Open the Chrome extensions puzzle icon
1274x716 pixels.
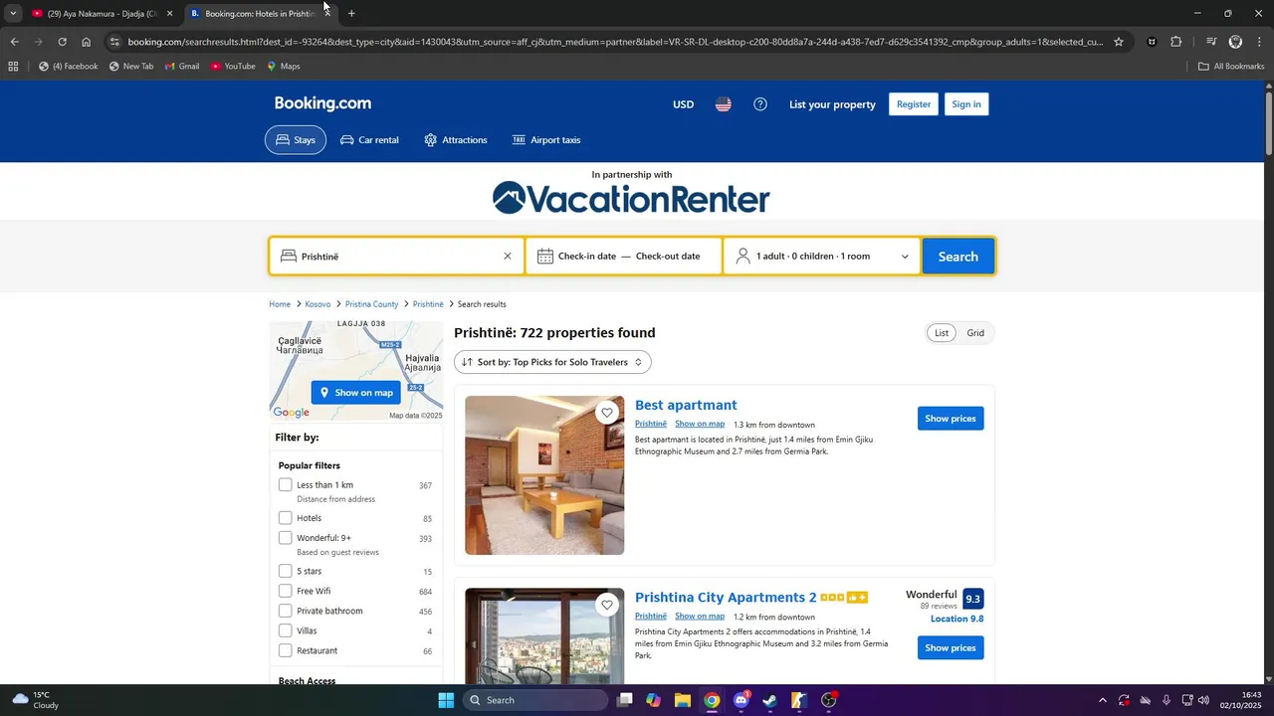1176,42
